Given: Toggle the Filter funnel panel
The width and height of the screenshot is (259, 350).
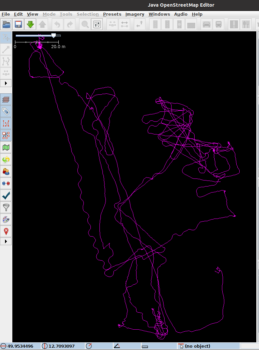Looking at the screenshot, I should pyautogui.click(x=6, y=208).
